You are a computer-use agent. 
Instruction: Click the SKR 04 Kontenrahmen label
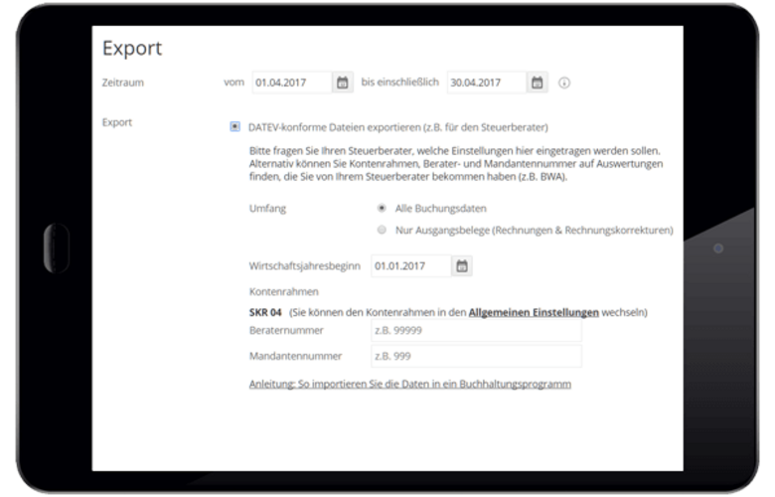pyautogui.click(x=266, y=312)
